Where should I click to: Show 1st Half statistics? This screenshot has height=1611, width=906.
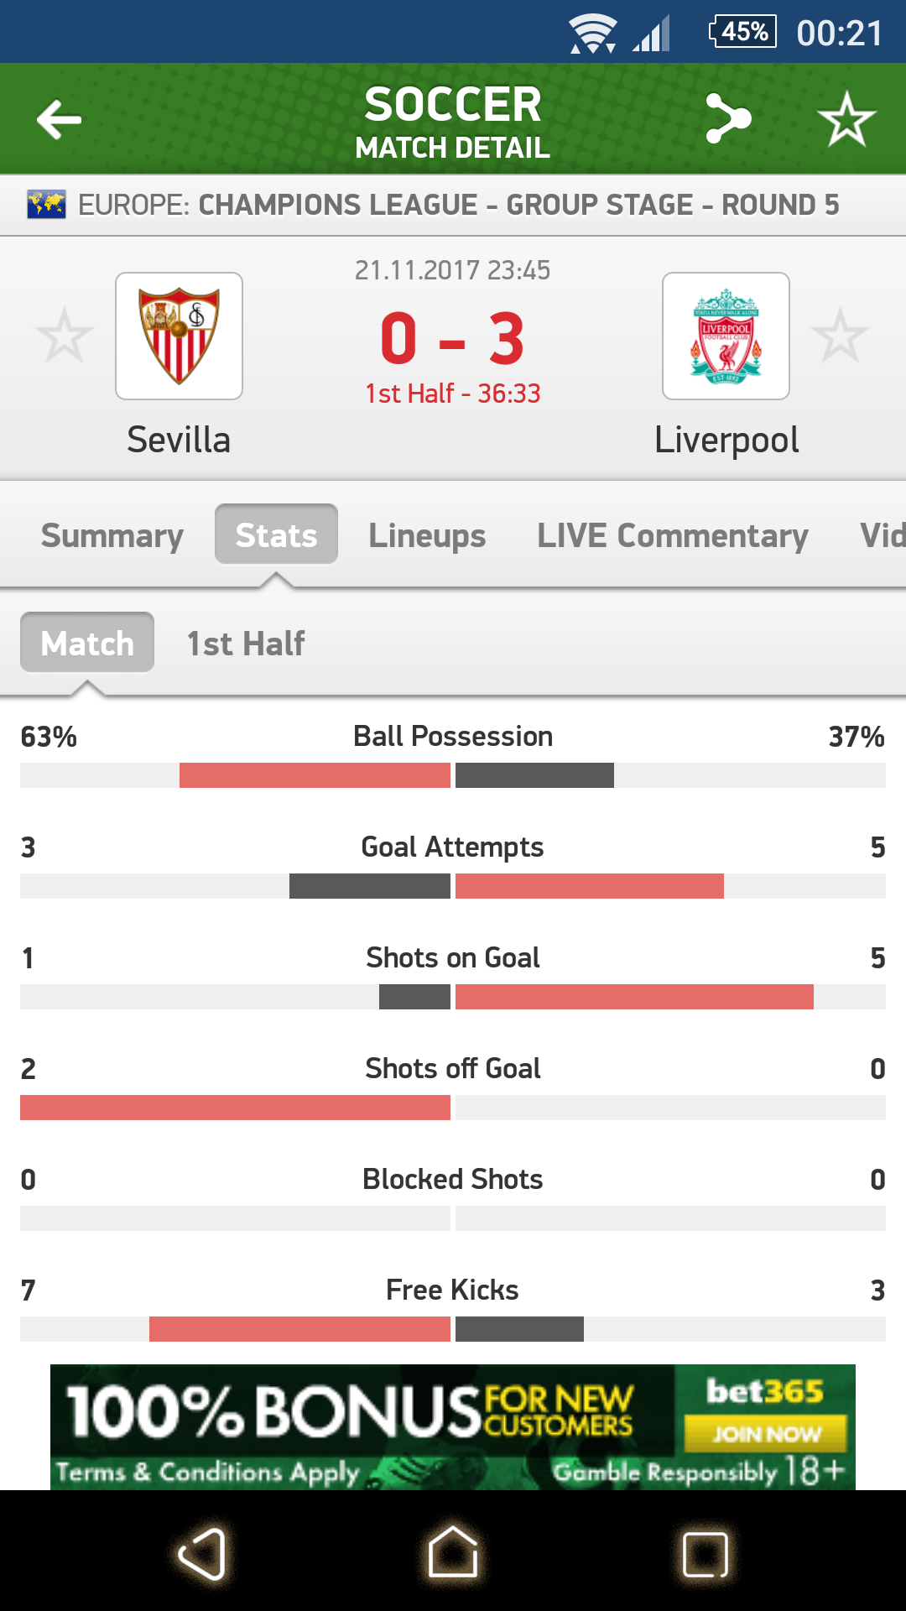[x=245, y=644]
